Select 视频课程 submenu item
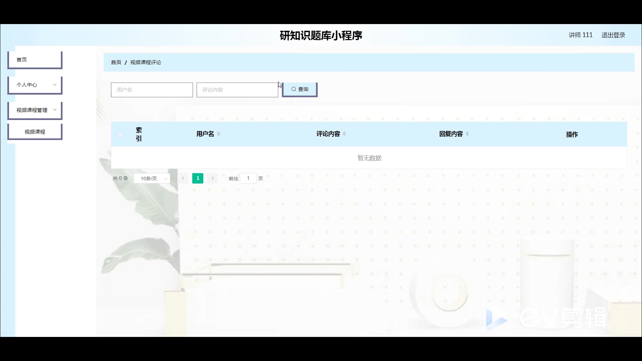Image resolution: width=642 pixels, height=361 pixels. click(35, 132)
